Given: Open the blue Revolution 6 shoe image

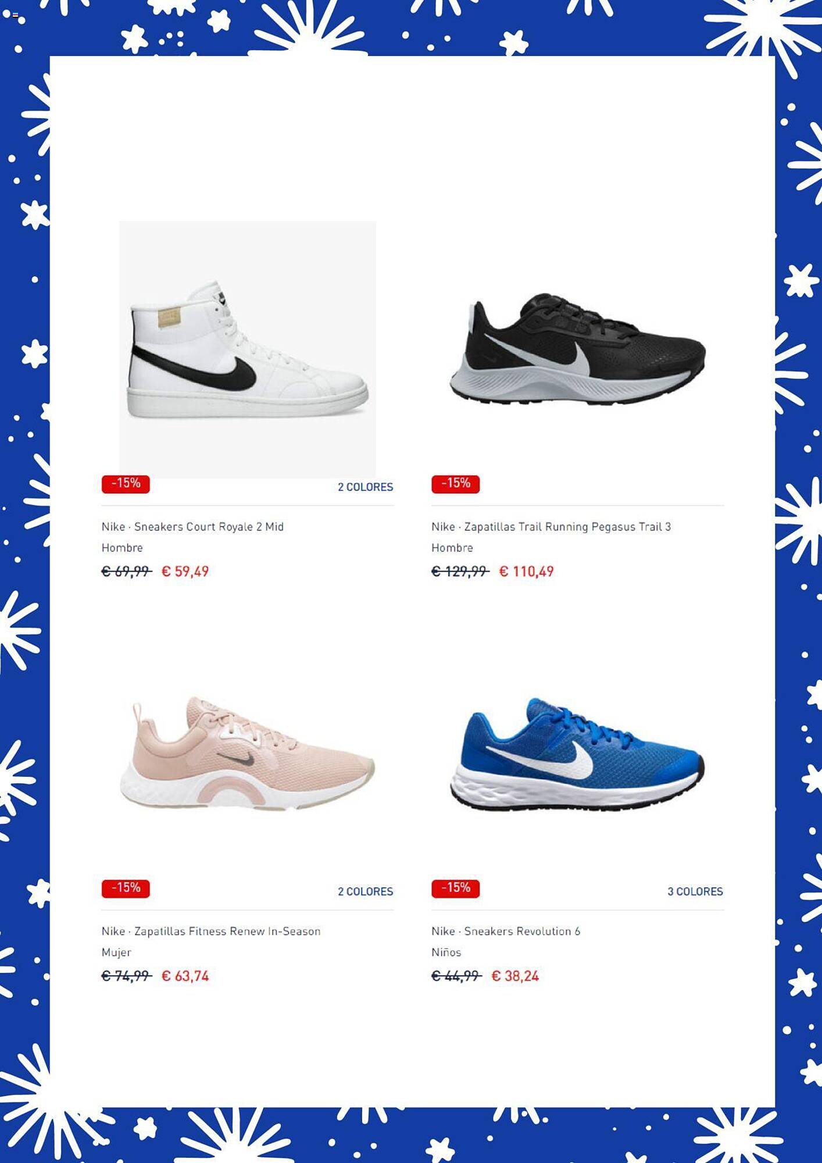Looking at the screenshot, I should tap(577, 754).
